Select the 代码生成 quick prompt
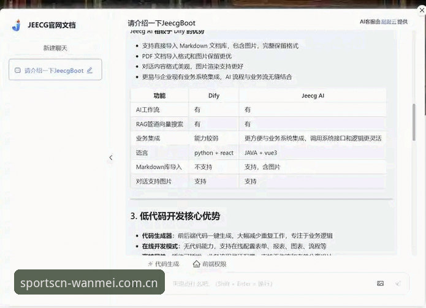The image size is (426, 308). click(164, 264)
